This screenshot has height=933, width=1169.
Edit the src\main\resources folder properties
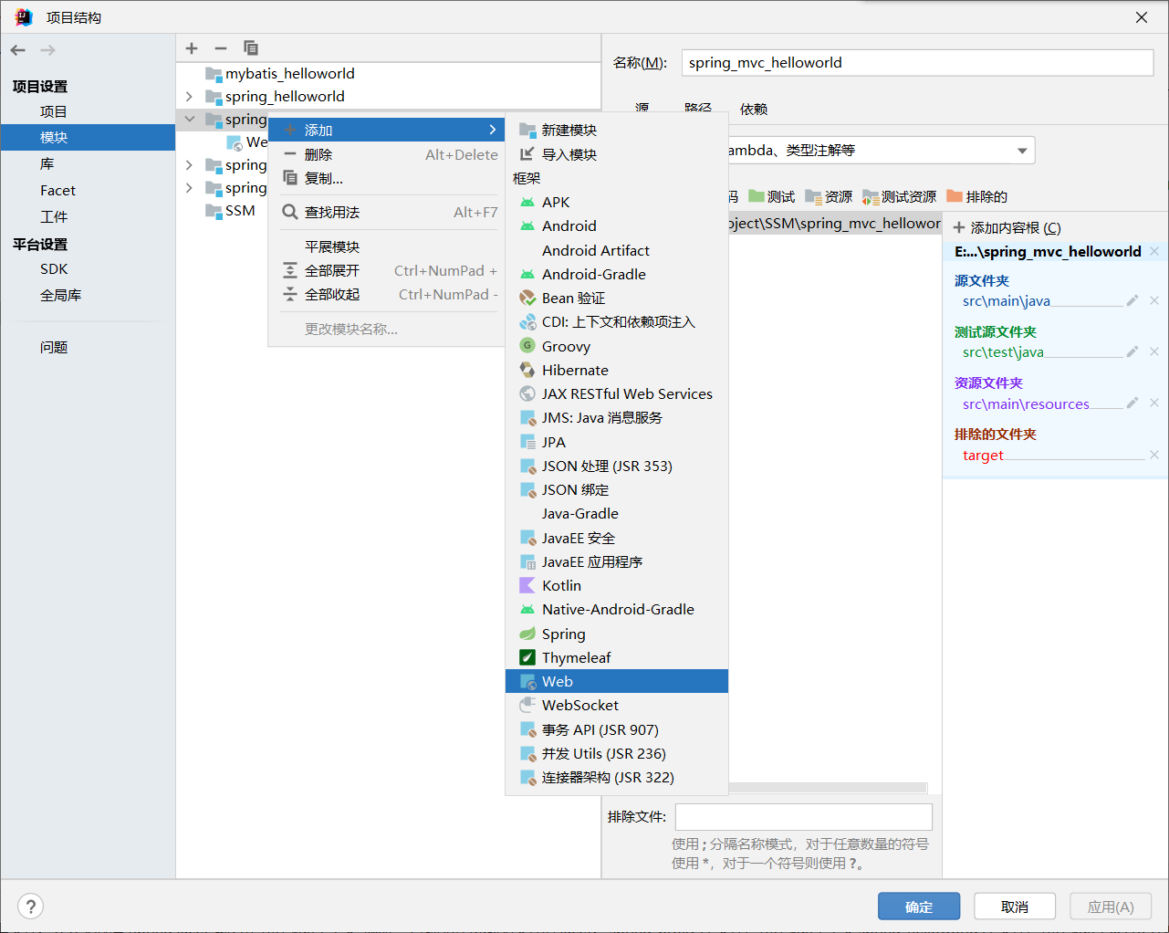(1132, 403)
